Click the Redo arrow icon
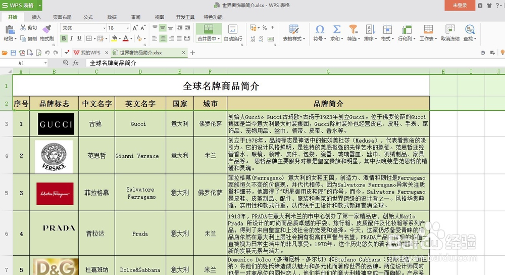Screen dimensions: 505x275 [x=56, y=53]
